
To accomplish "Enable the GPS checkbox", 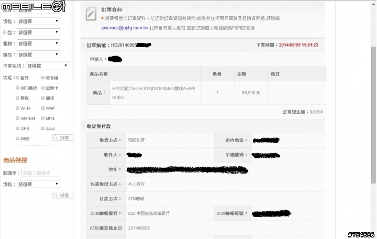I will coord(18,128).
